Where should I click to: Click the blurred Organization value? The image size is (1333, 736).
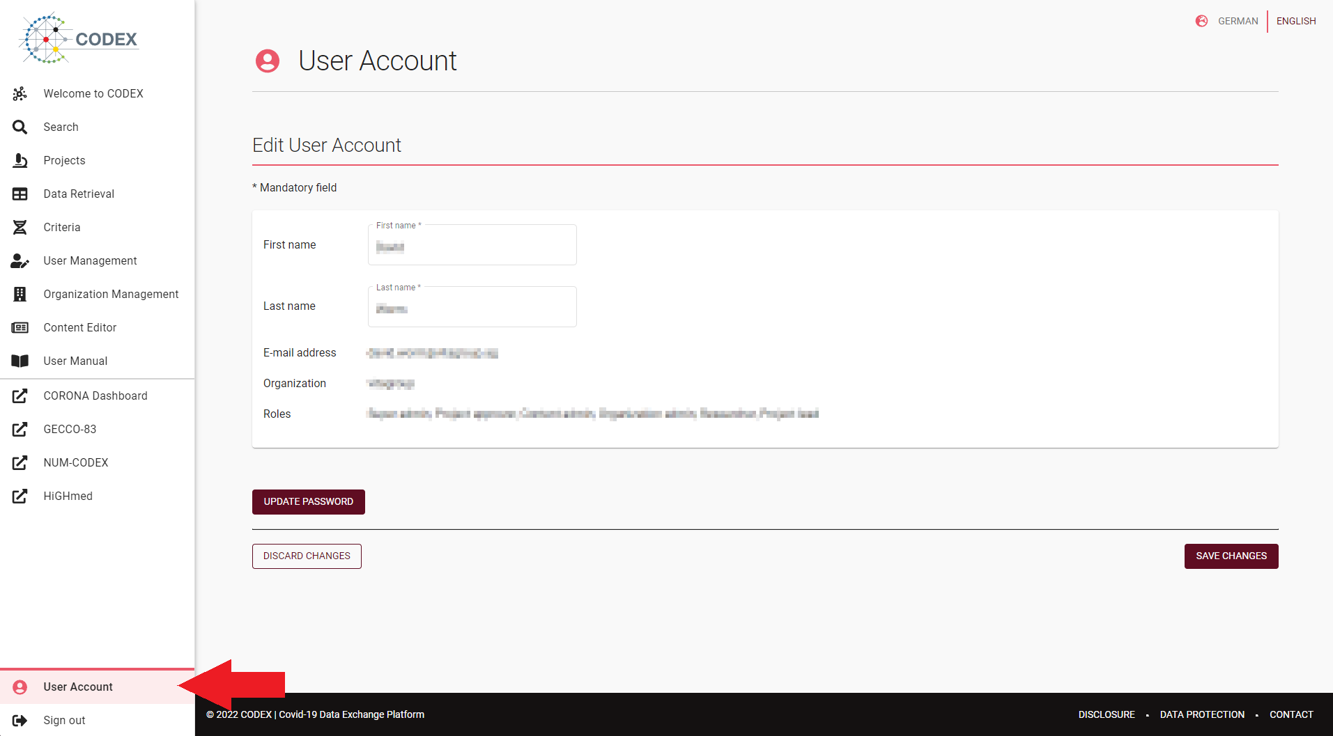point(390,384)
